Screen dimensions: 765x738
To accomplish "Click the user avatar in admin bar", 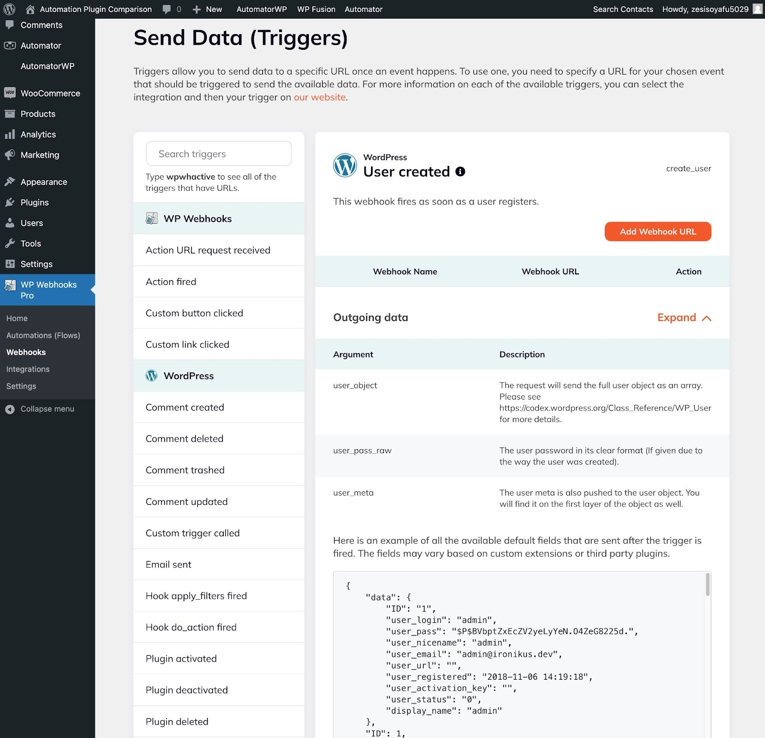I will [x=757, y=9].
